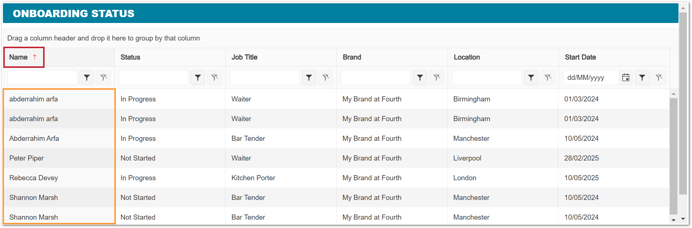Image resolution: width=692 pixels, height=228 pixels.
Task: Focus the Brand filter text box
Action: [376, 78]
